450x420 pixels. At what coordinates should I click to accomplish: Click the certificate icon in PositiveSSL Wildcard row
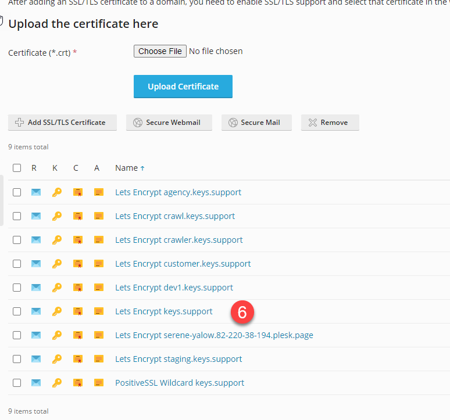point(77,383)
